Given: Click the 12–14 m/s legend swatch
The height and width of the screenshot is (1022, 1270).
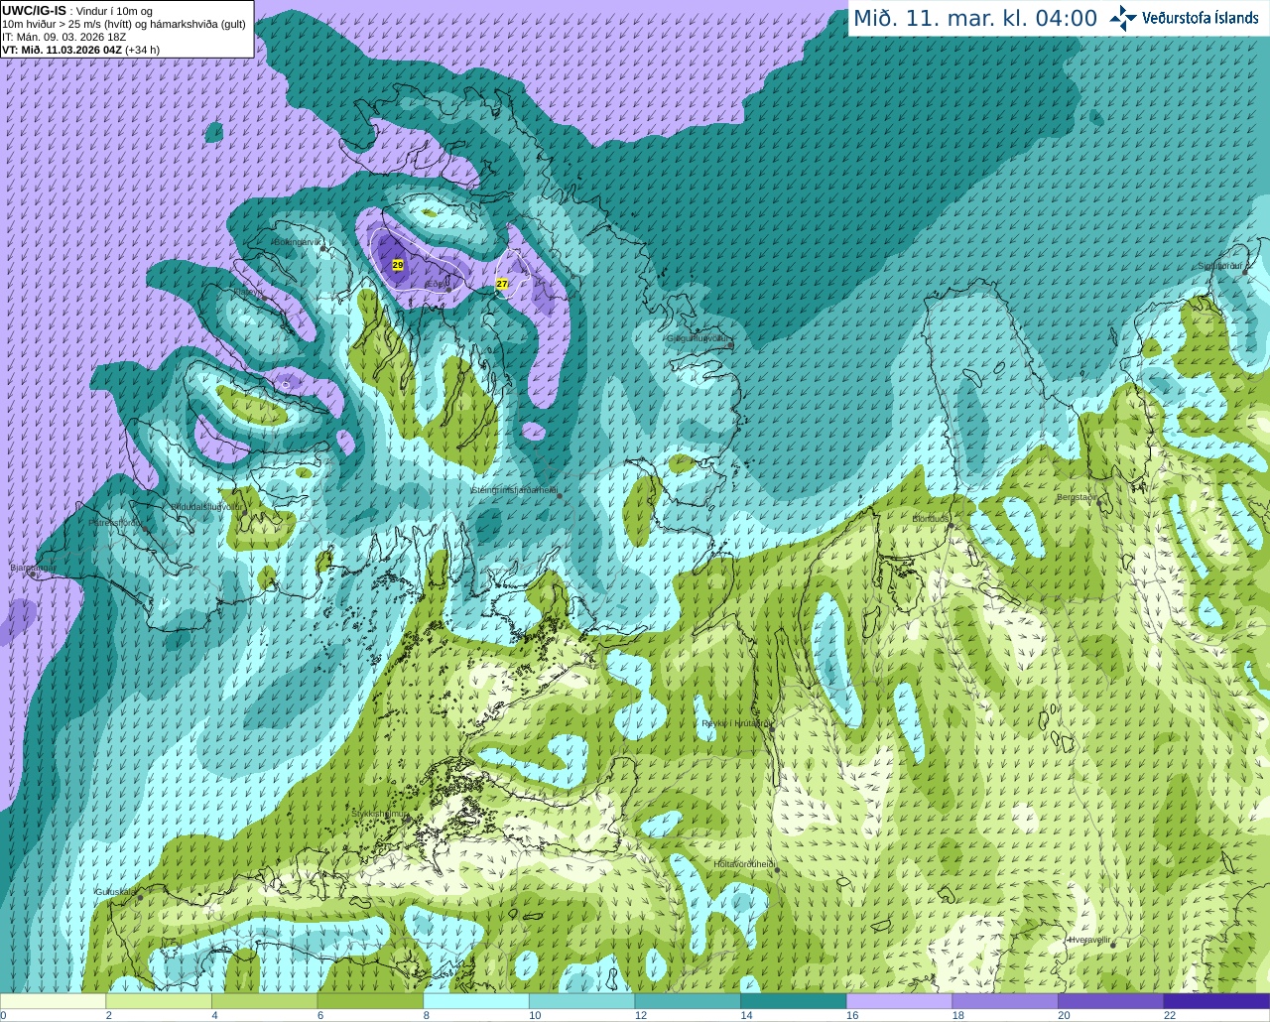Looking at the screenshot, I should [x=688, y=1001].
